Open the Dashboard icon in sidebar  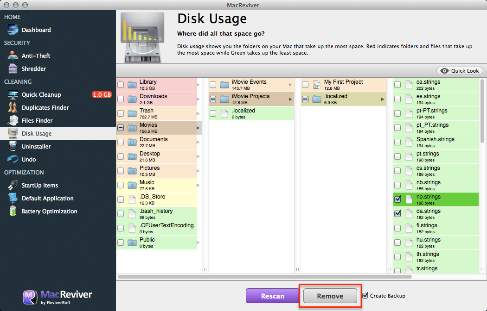point(13,30)
